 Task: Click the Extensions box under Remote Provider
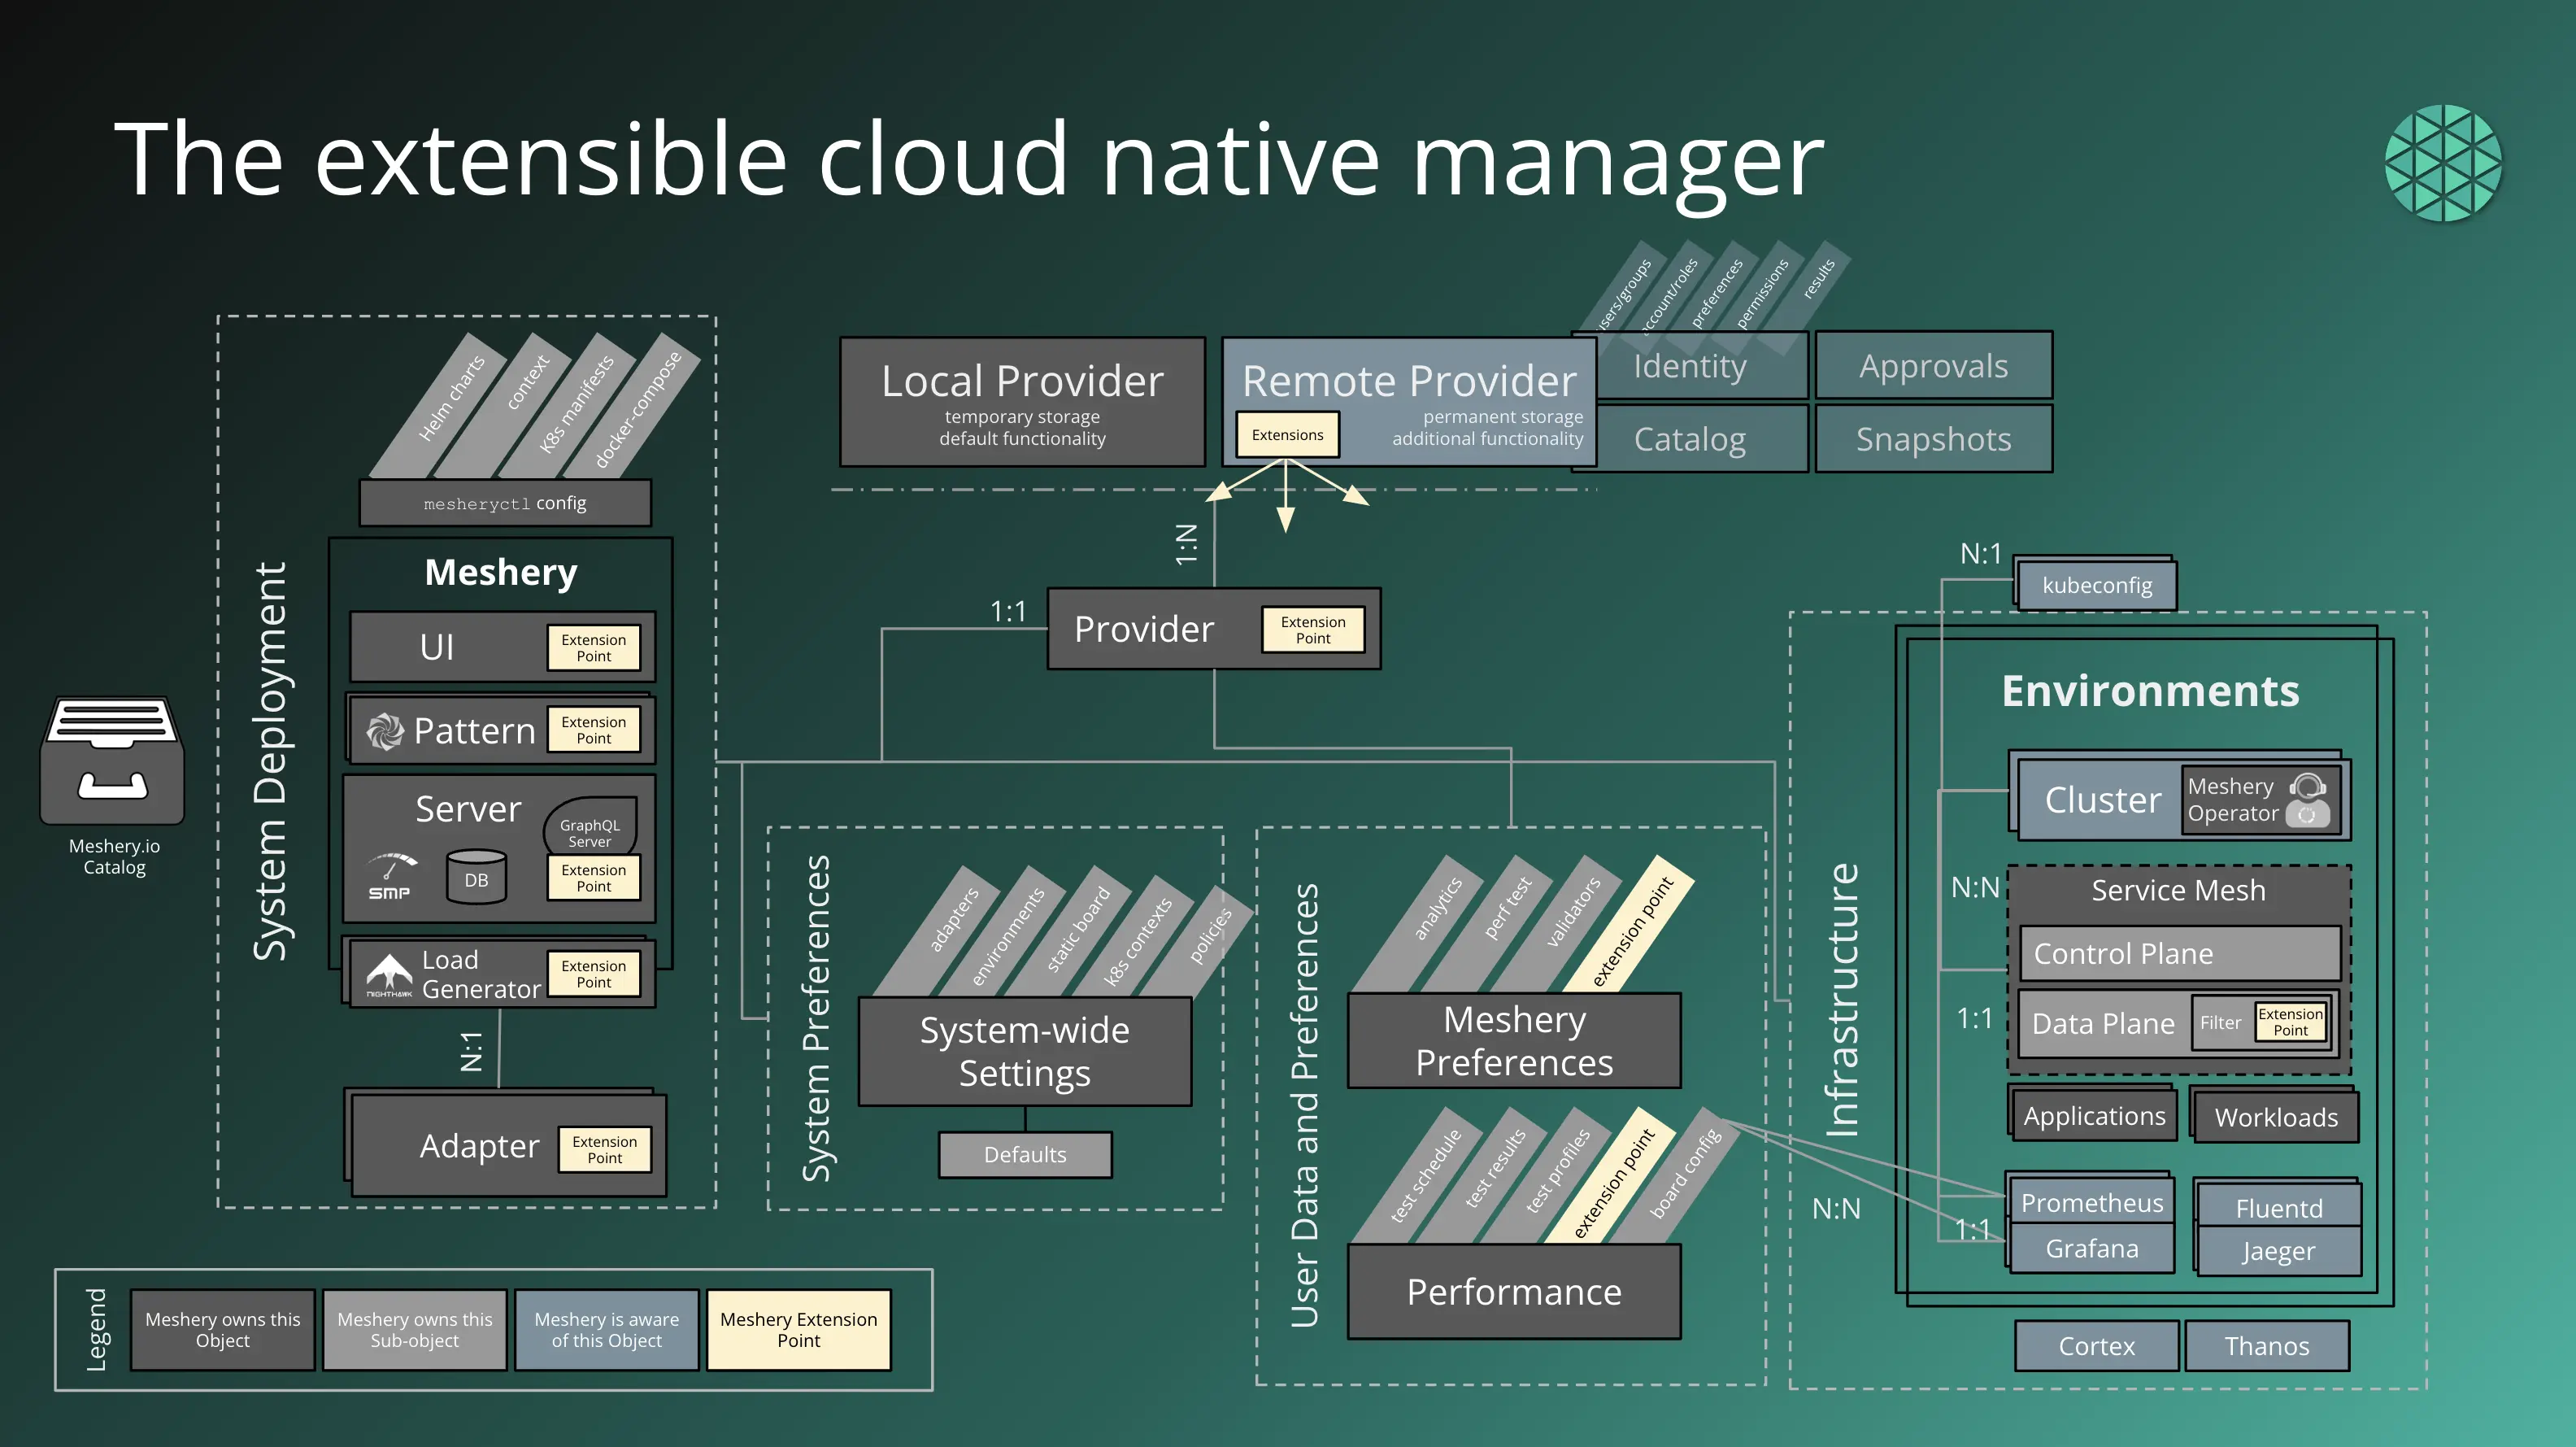tap(1287, 435)
